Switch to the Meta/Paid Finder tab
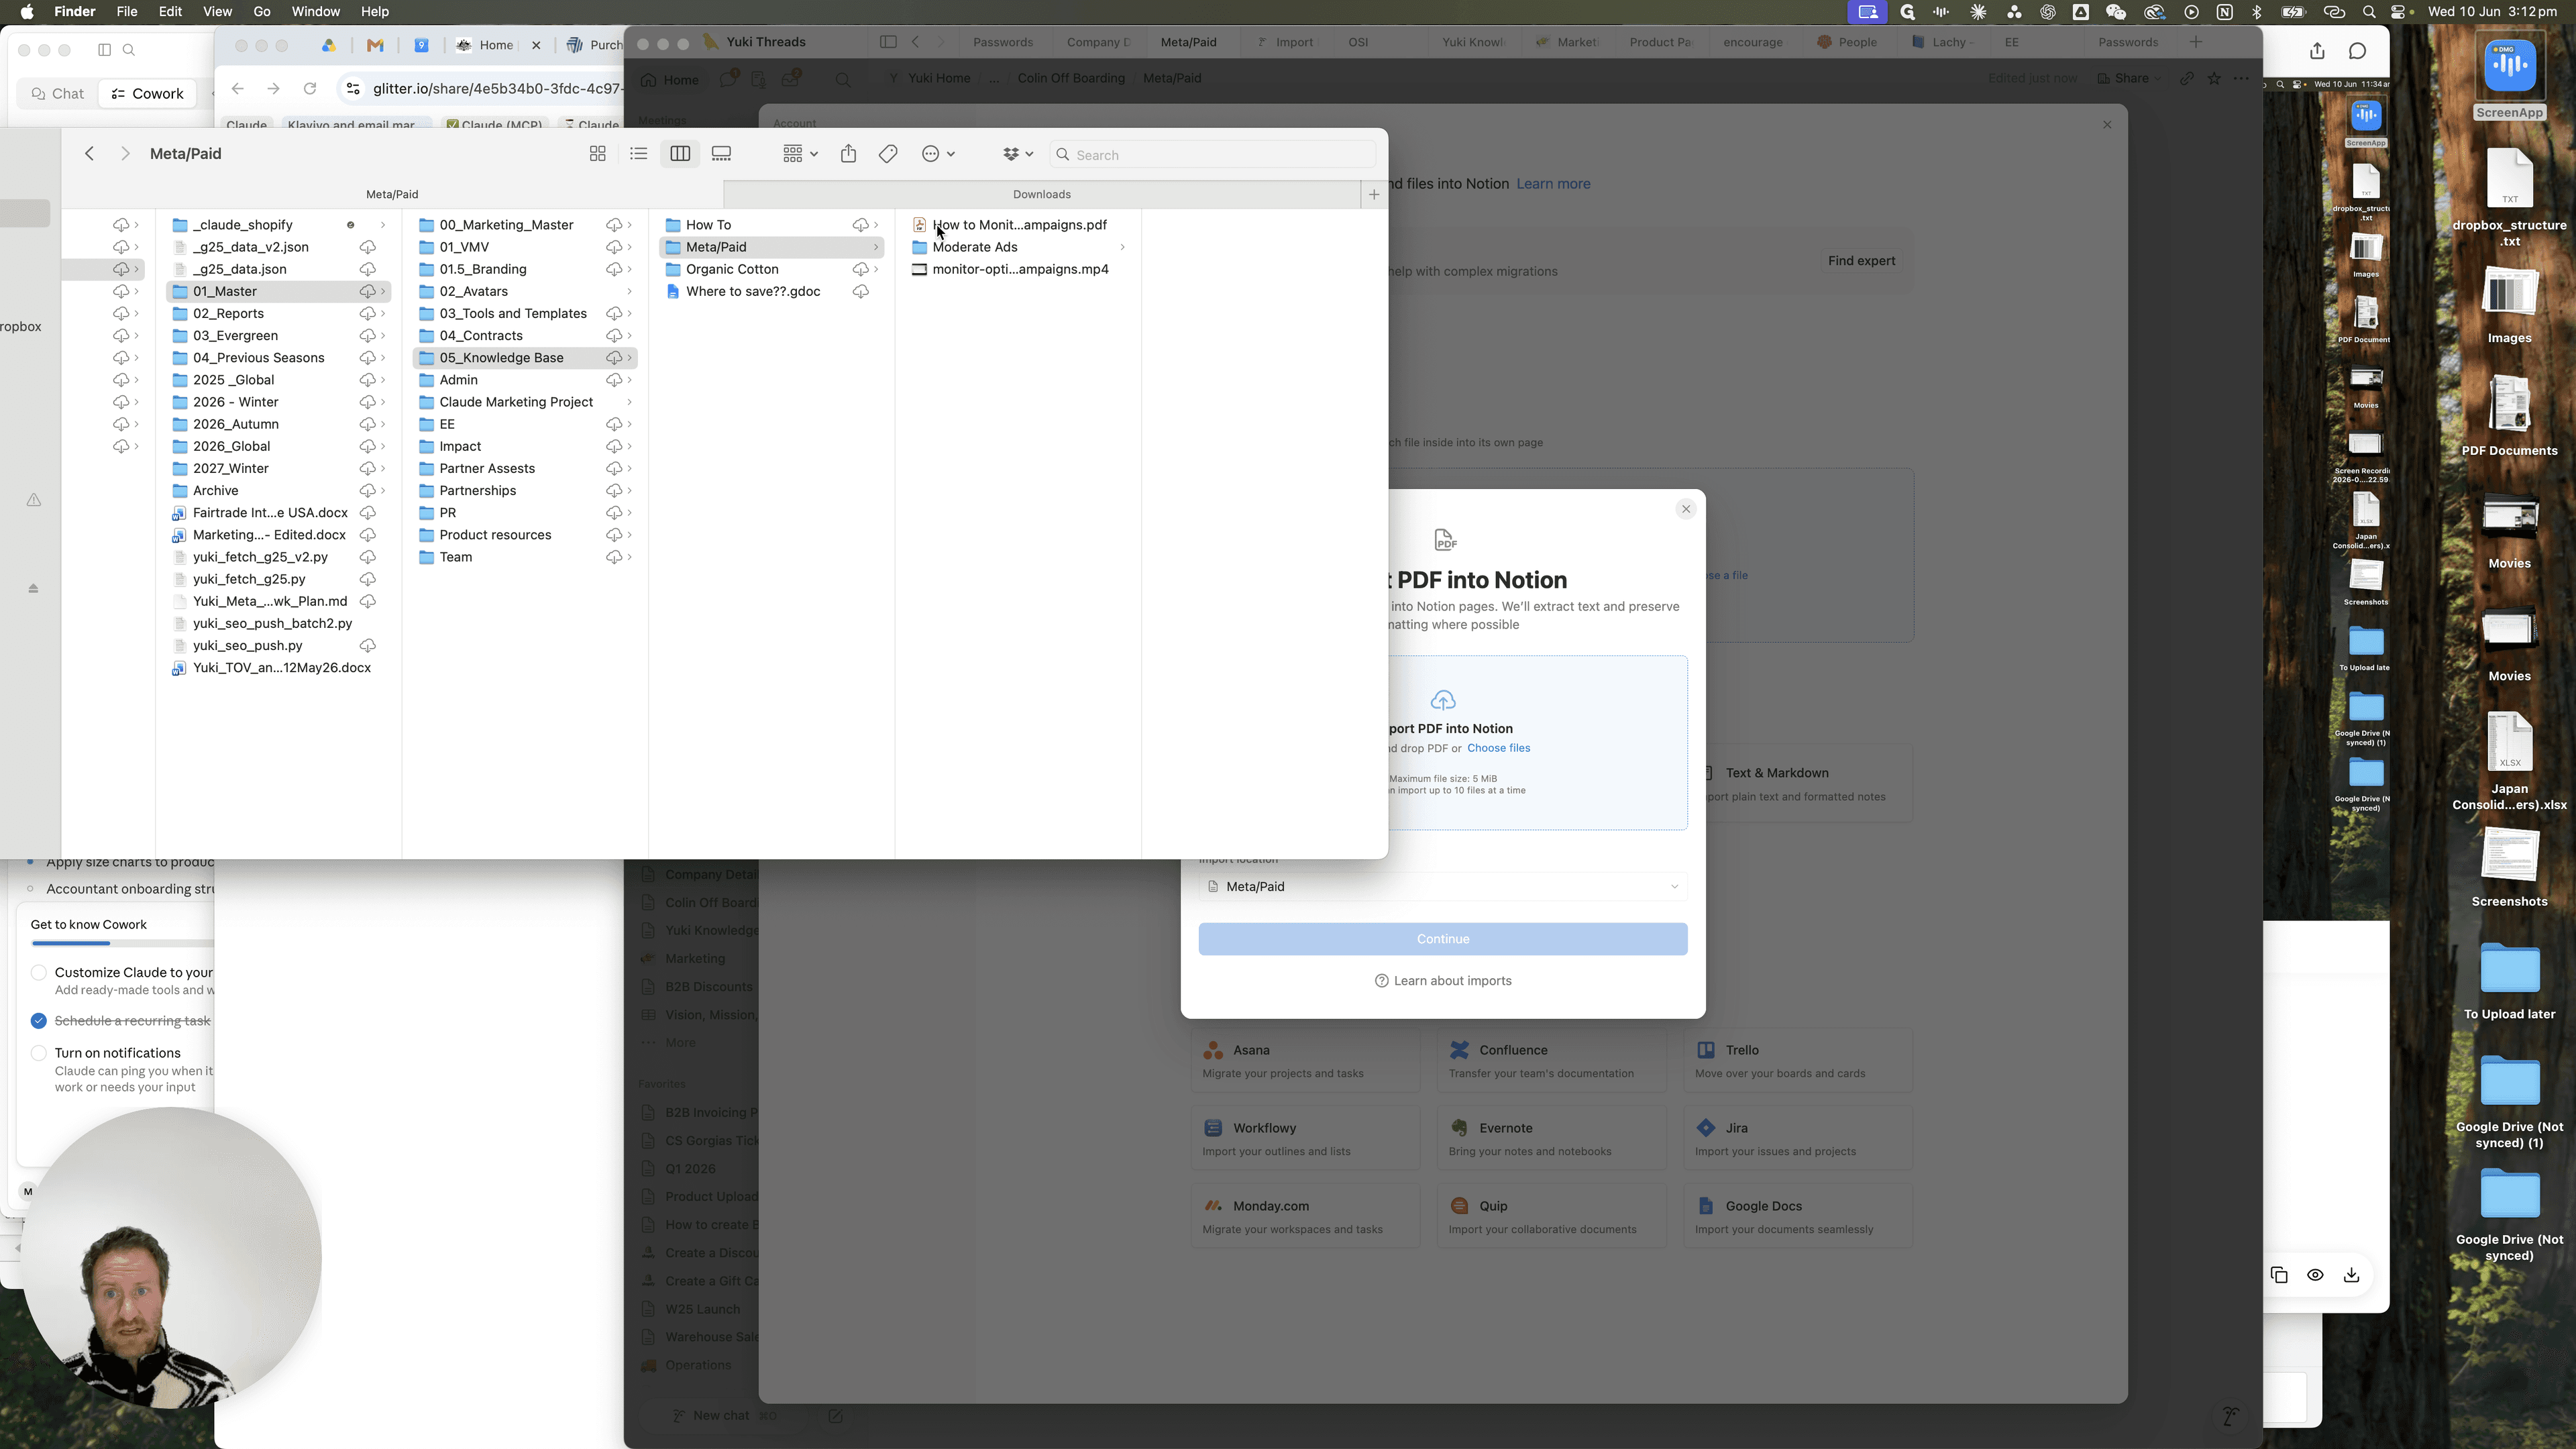Image resolution: width=2576 pixels, height=1449 pixels. (392, 194)
